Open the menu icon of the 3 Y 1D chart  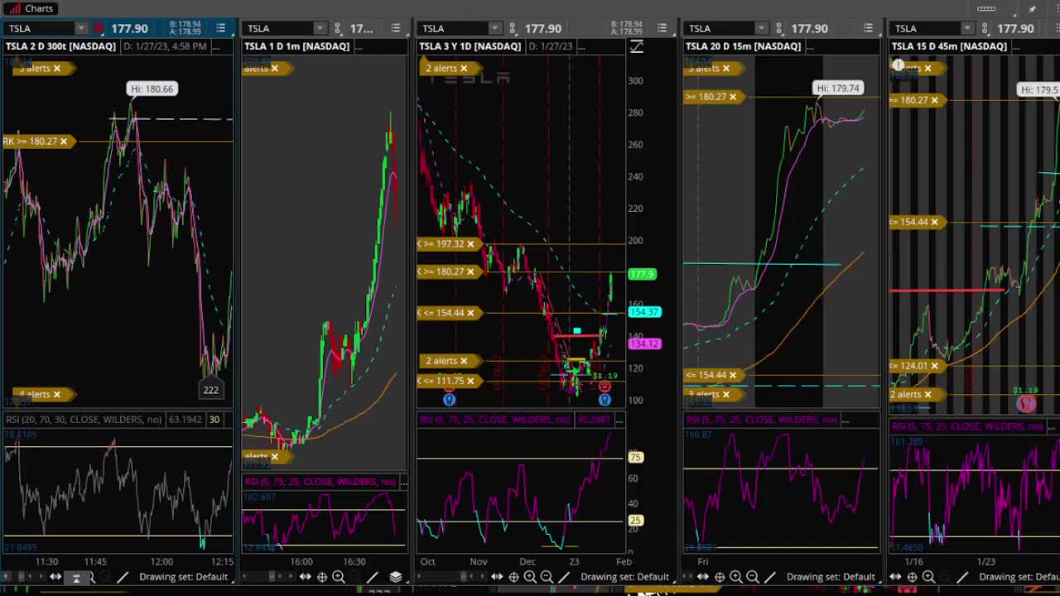(662, 28)
